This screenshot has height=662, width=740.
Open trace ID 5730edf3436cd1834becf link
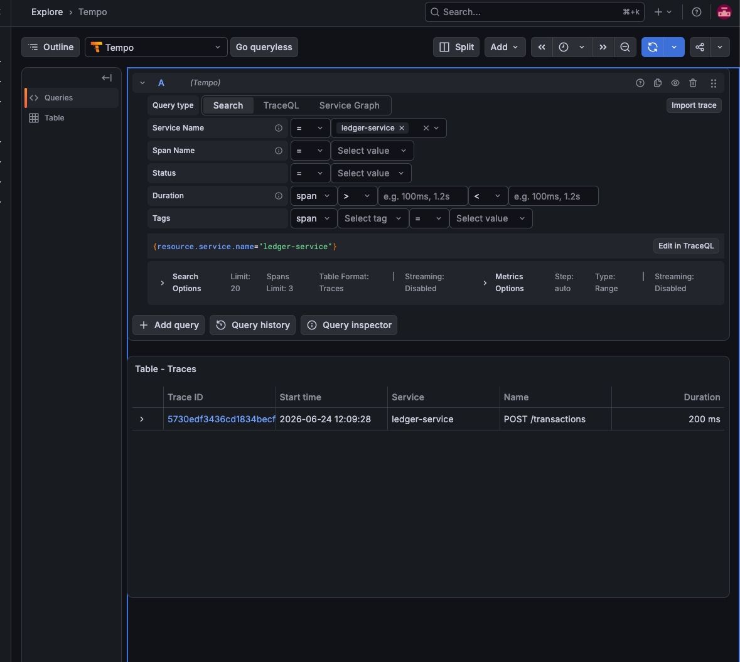[221, 419]
